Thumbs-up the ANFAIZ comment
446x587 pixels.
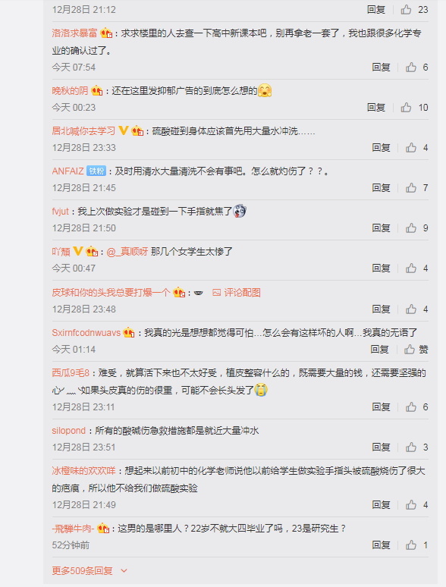coord(411,187)
